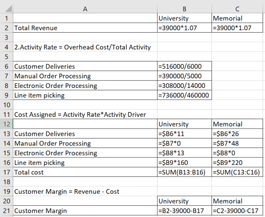
Task: Click 'Customer Deliveries' in row 6
Action: point(85,66)
